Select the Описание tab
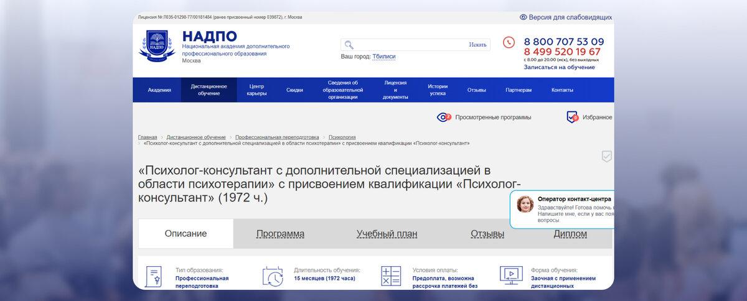 (x=186, y=234)
